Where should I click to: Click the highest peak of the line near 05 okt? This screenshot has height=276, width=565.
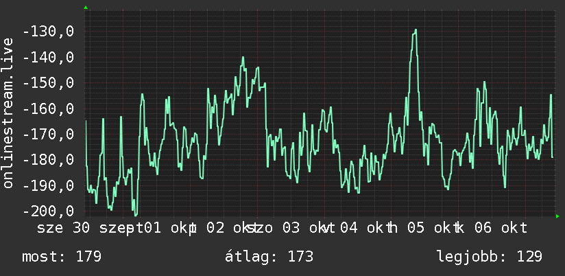(x=416, y=30)
